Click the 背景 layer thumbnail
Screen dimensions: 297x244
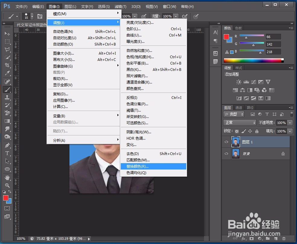(x=236, y=154)
